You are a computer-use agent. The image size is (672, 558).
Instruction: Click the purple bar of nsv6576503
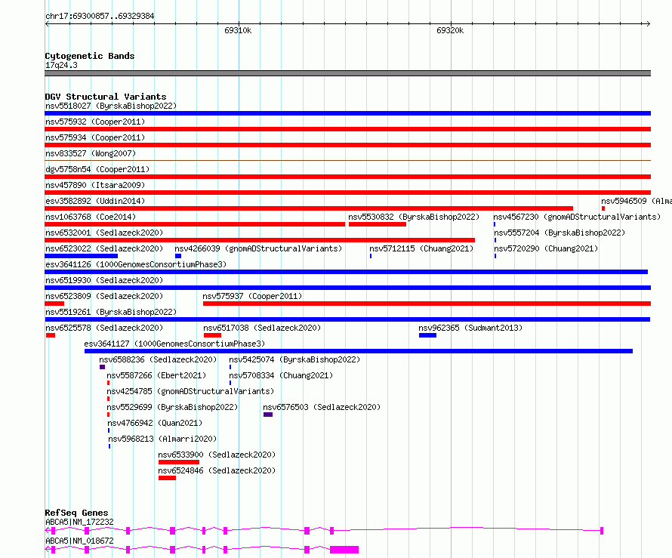(x=268, y=415)
